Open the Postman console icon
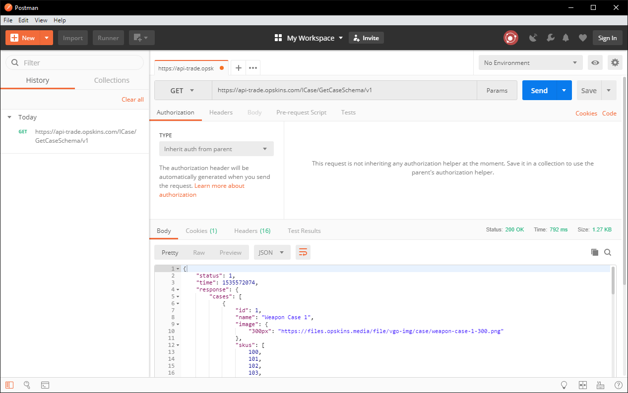The image size is (628, 393). (x=45, y=385)
